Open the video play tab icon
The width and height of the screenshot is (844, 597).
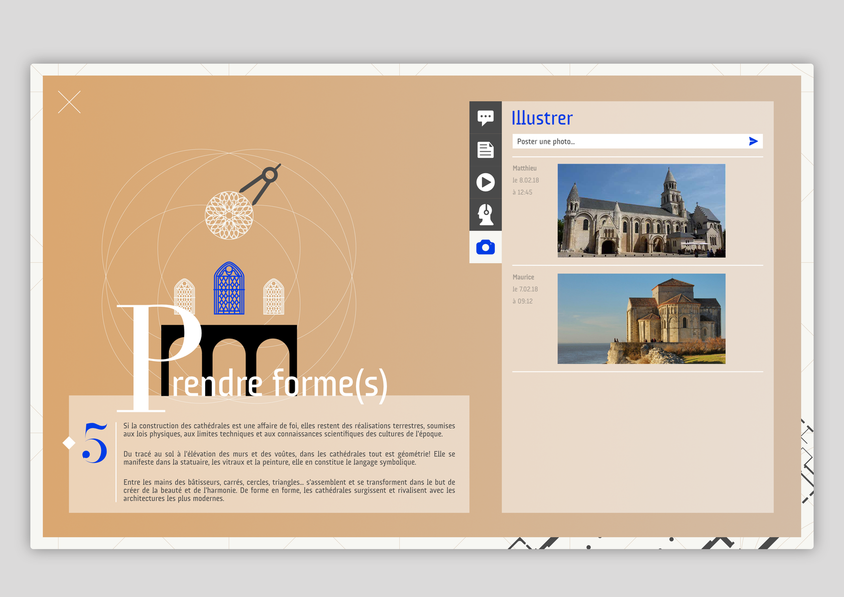pyautogui.click(x=485, y=182)
